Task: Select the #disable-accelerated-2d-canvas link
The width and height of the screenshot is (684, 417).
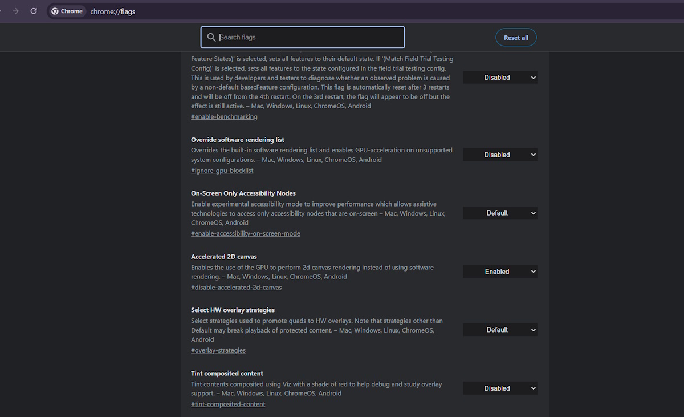Action: (236, 288)
